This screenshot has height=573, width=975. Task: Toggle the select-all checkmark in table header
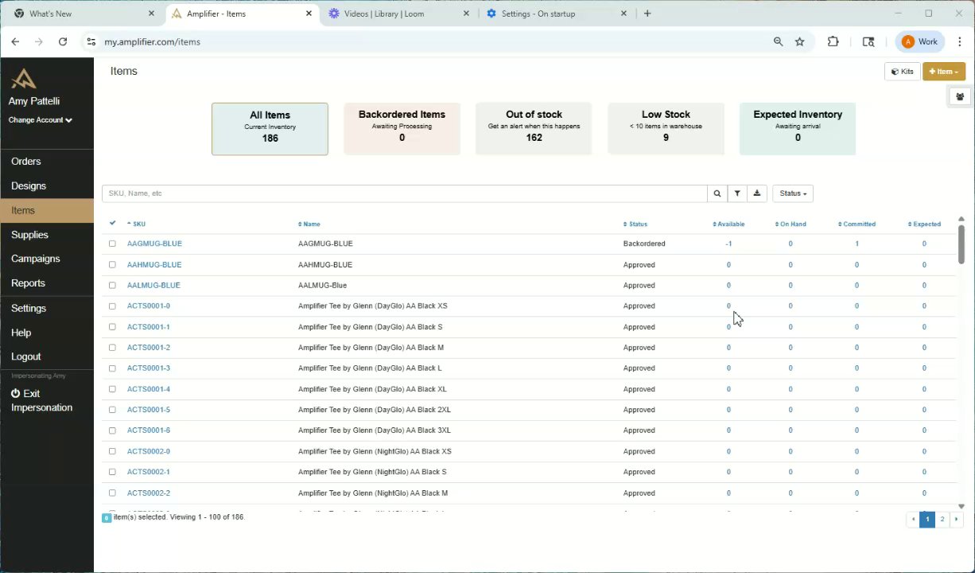click(x=112, y=223)
